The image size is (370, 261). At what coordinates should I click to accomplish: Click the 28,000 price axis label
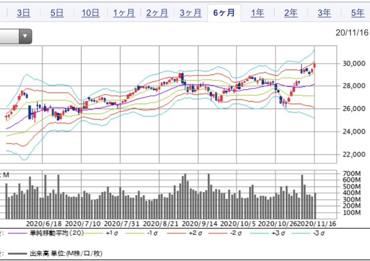pyautogui.click(x=354, y=86)
